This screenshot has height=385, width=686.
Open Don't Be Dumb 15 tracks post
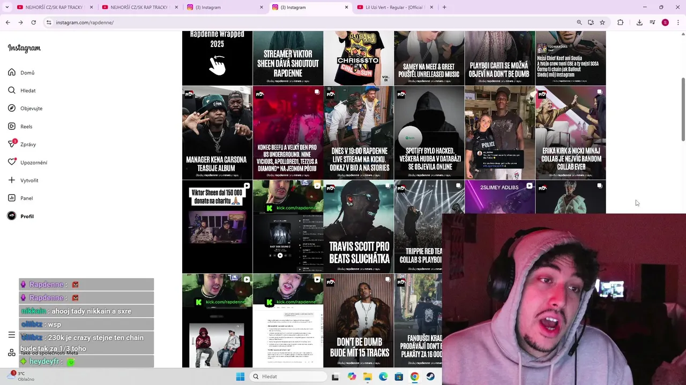click(359, 321)
